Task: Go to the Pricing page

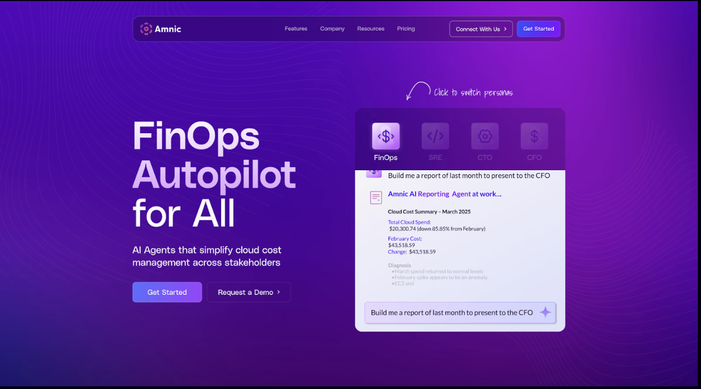Action: click(406, 29)
